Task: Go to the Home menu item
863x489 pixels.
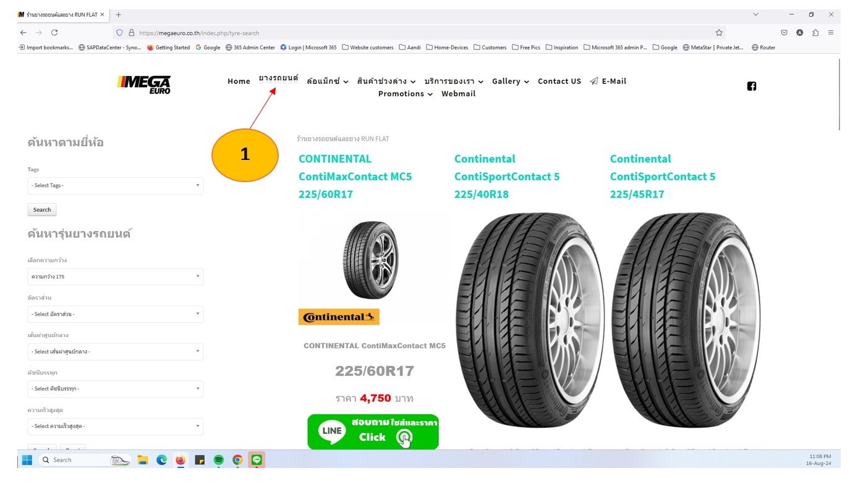Action: pos(239,81)
